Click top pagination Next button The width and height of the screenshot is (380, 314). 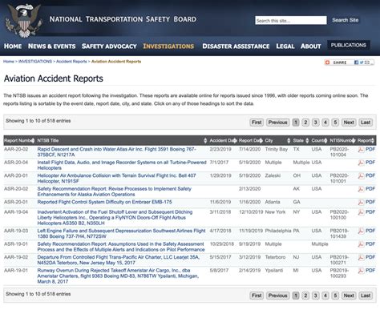349,123
